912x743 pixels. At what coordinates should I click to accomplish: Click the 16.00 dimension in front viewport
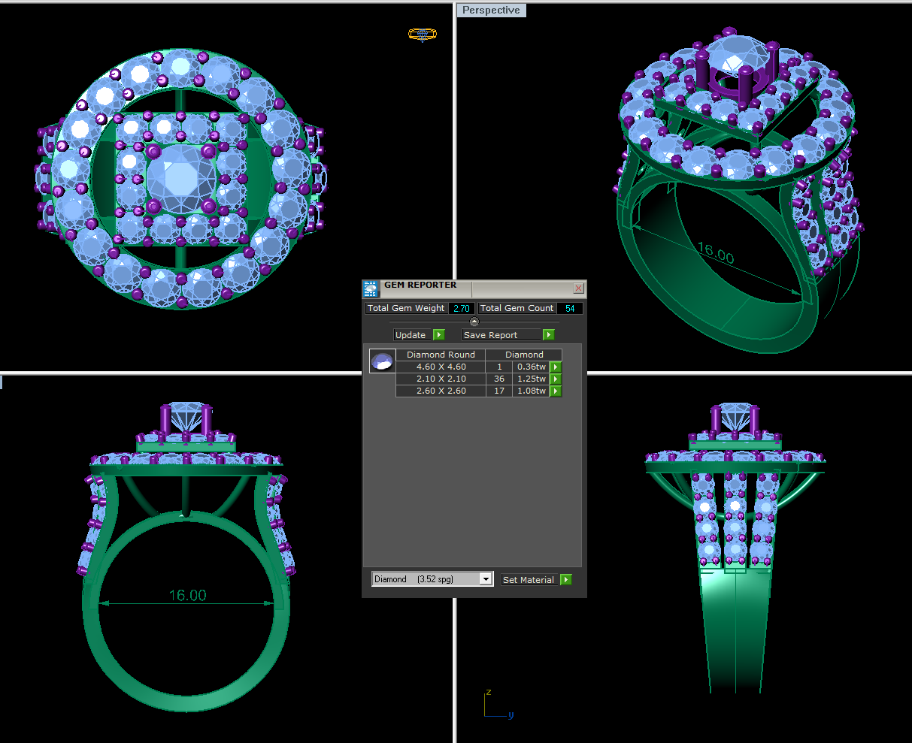(x=187, y=595)
